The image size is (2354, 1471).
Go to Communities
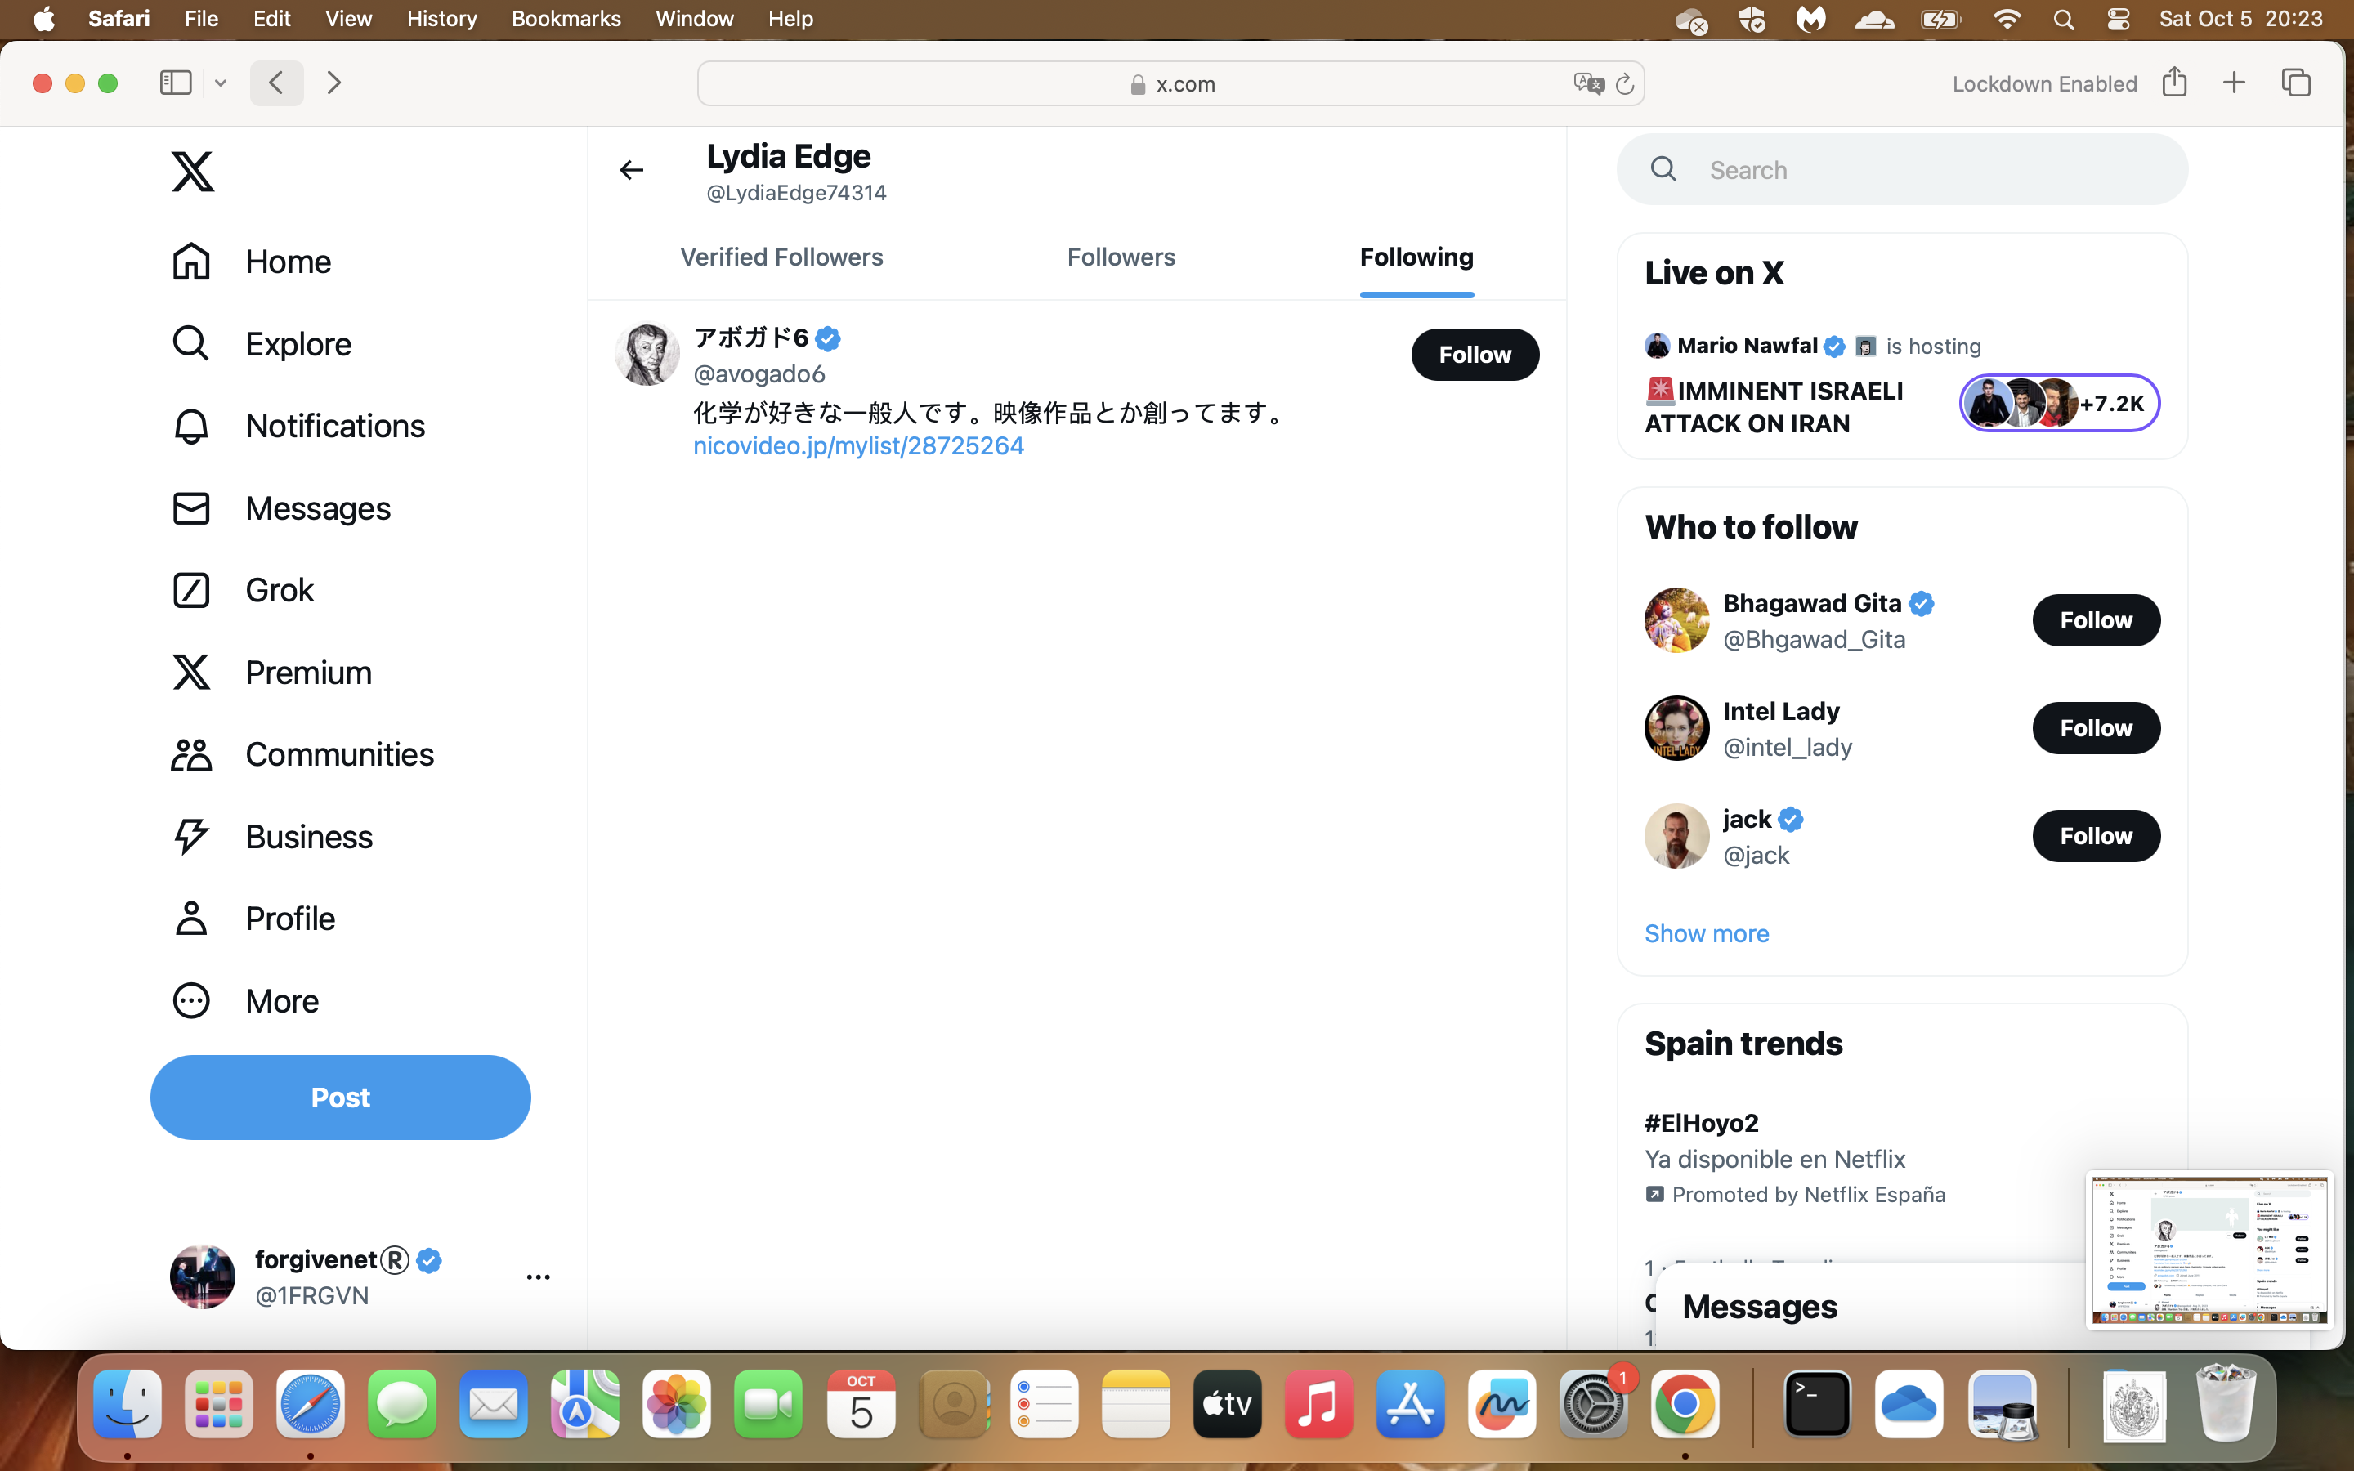302,754
